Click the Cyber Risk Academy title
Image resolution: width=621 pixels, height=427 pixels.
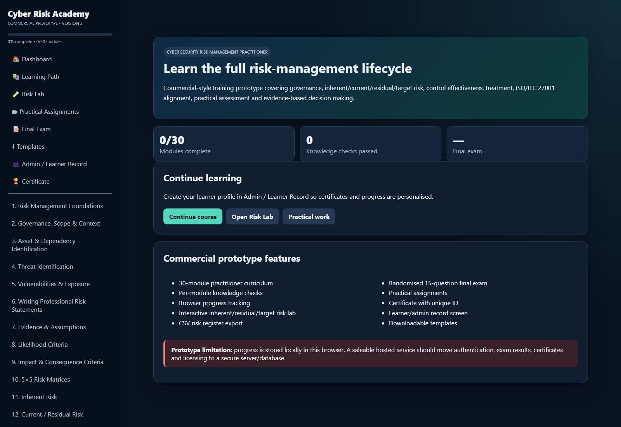point(49,14)
